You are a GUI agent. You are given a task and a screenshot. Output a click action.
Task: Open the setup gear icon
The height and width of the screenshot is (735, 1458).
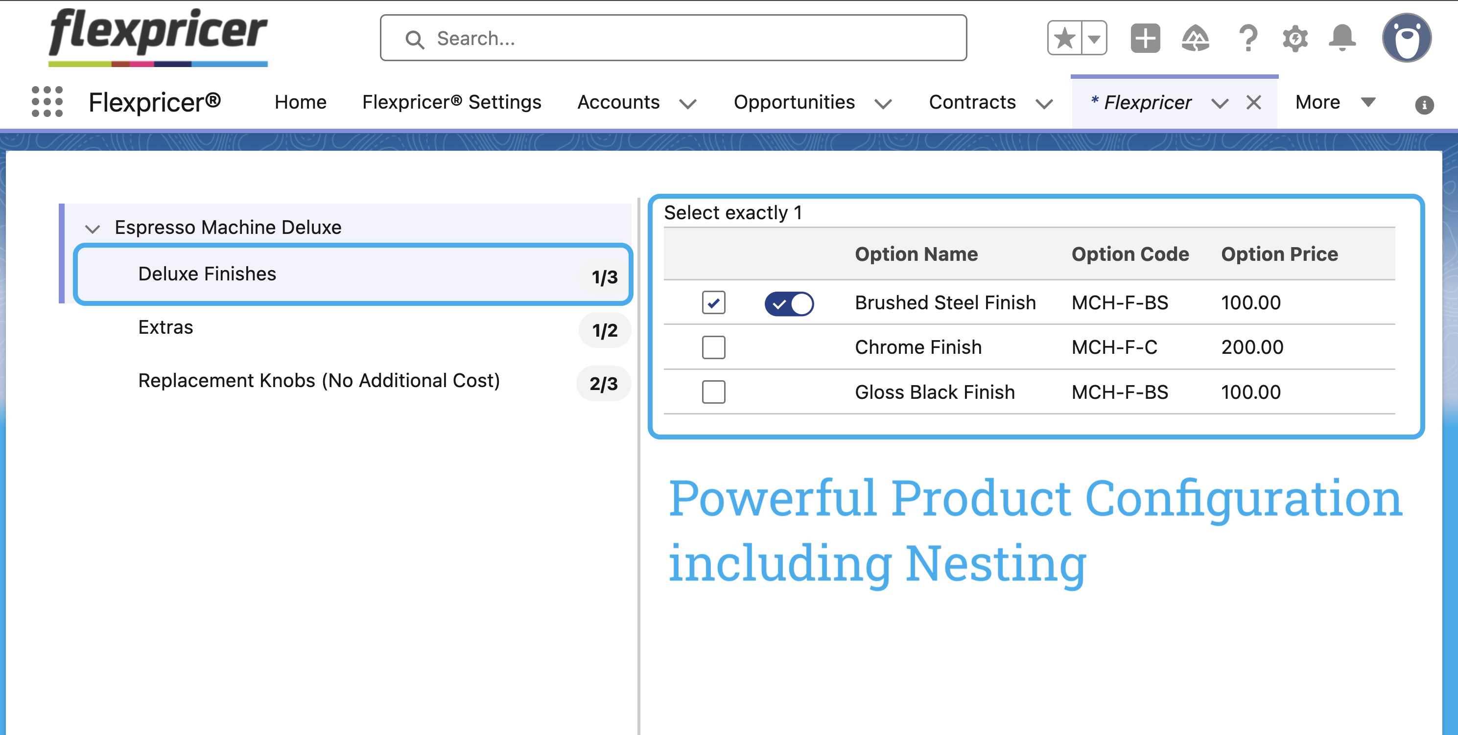pyautogui.click(x=1294, y=39)
